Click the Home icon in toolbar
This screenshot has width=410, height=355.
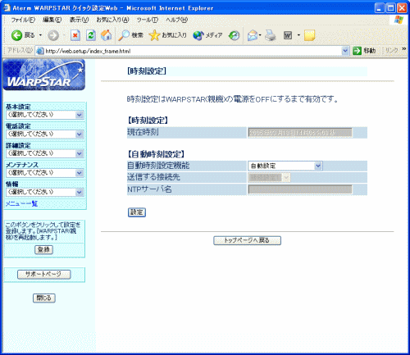point(106,35)
